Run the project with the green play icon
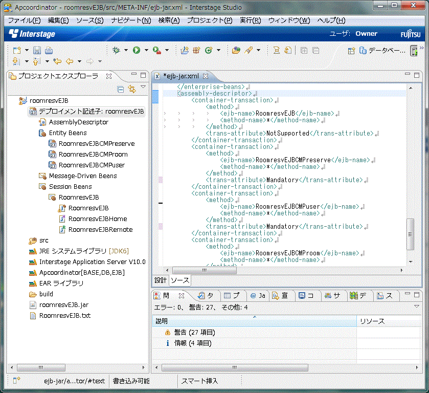The image size is (429, 393). pyautogui.click(x=137, y=50)
